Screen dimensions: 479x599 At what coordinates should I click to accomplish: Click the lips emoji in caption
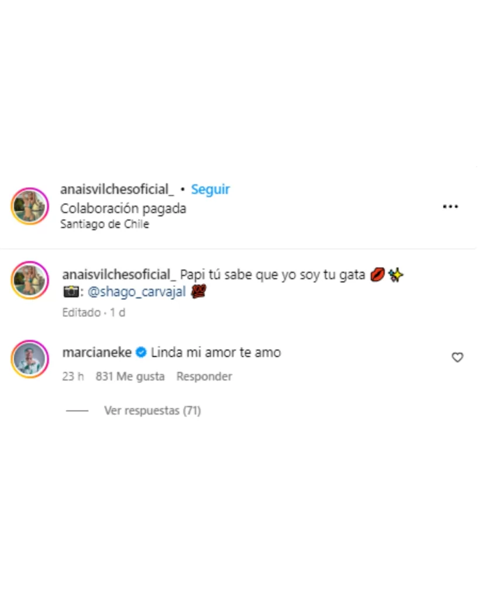point(377,275)
